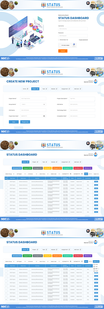Click Action in row 1, dashboard without Export menu
Image resolution: width=104 pixels, height=309 pixels.
click(96, 181)
